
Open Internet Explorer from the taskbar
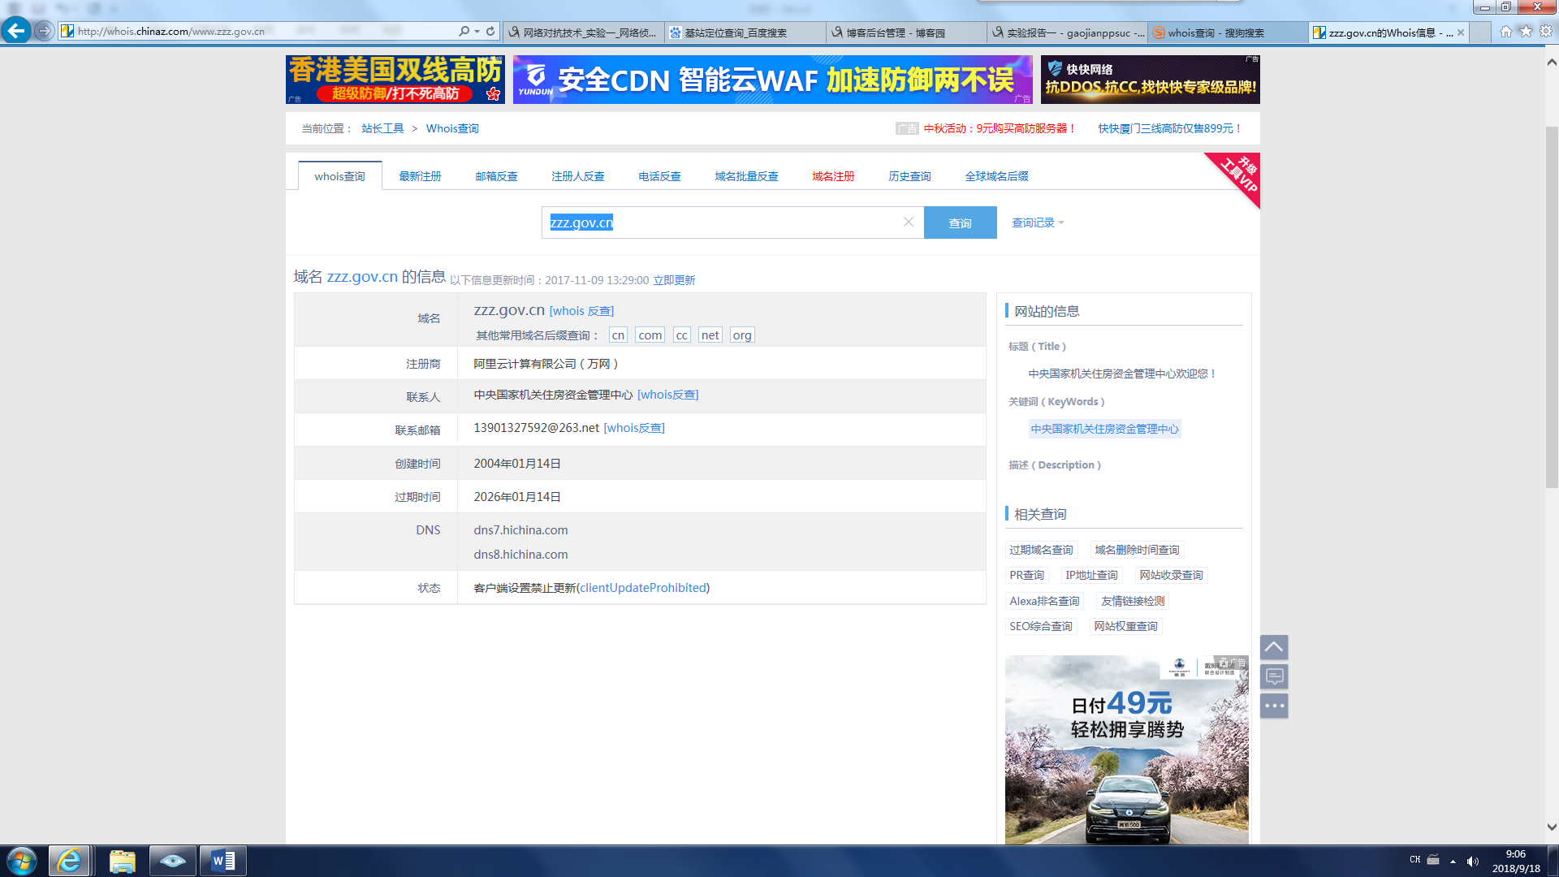tap(69, 861)
